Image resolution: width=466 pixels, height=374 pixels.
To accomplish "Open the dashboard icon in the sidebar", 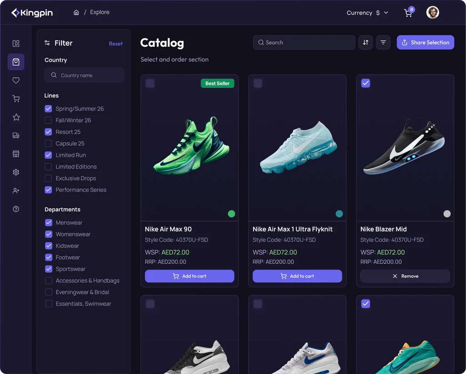I will click(x=16, y=43).
